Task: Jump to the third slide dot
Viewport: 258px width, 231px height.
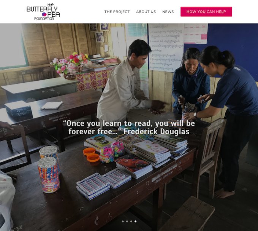Action: coord(131,221)
